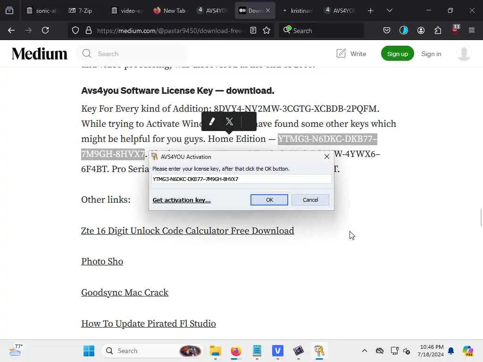Open Zte 16 Digit Unlock Code Calculator link
The image size is (483, 362).
[188, 231]
